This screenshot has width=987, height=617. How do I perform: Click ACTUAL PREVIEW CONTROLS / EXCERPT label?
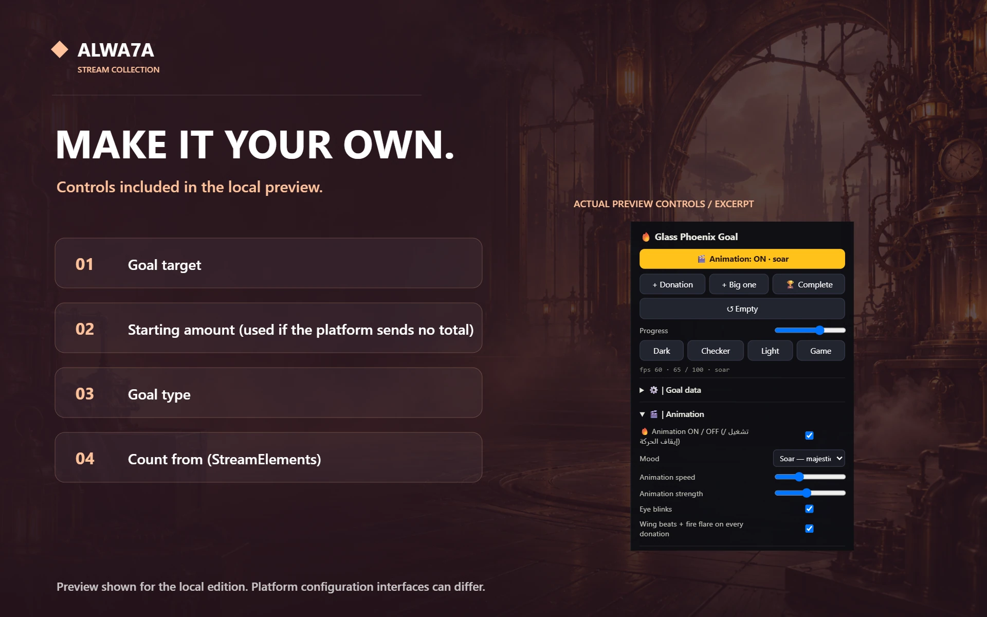pyautogui.click(x=664, y=204)
